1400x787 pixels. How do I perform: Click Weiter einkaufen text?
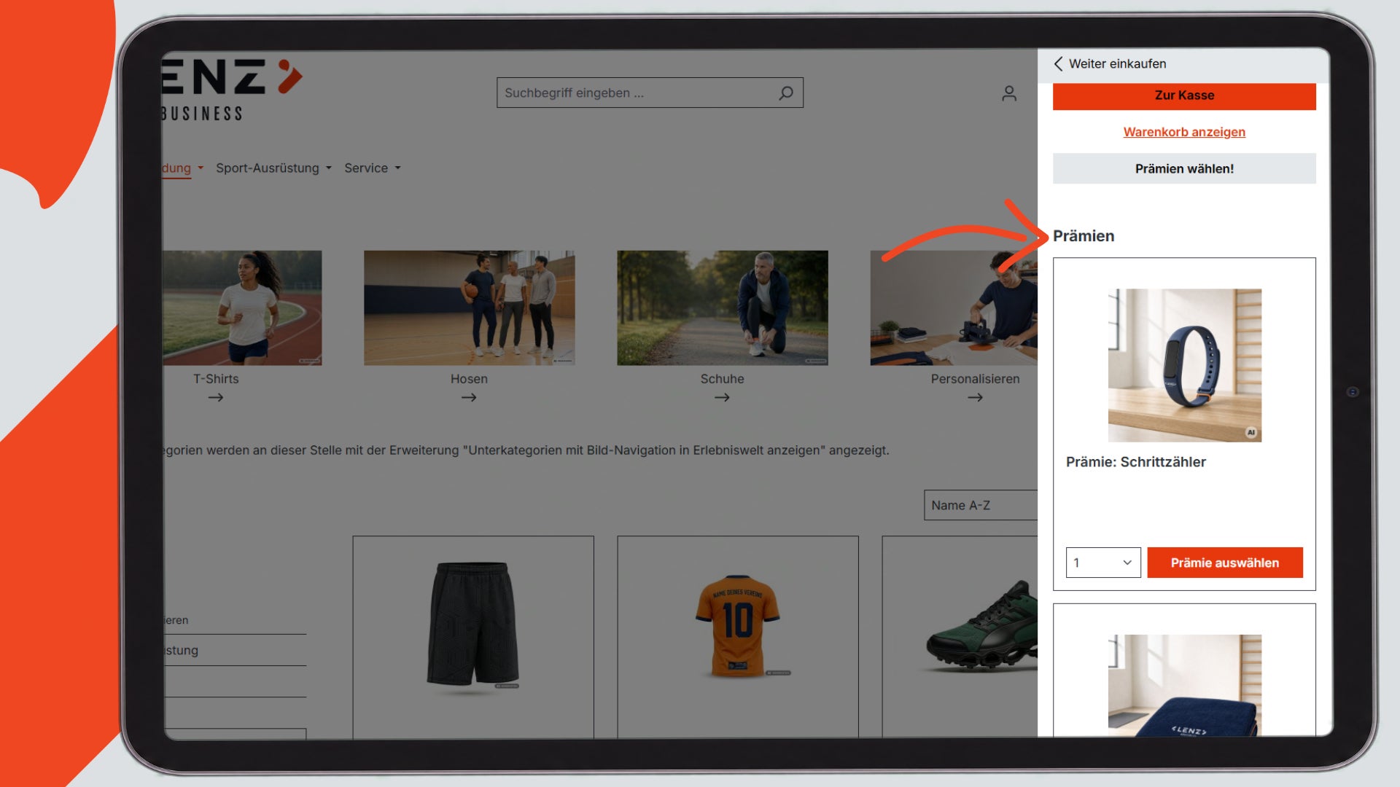click(x=1117, y=64)
